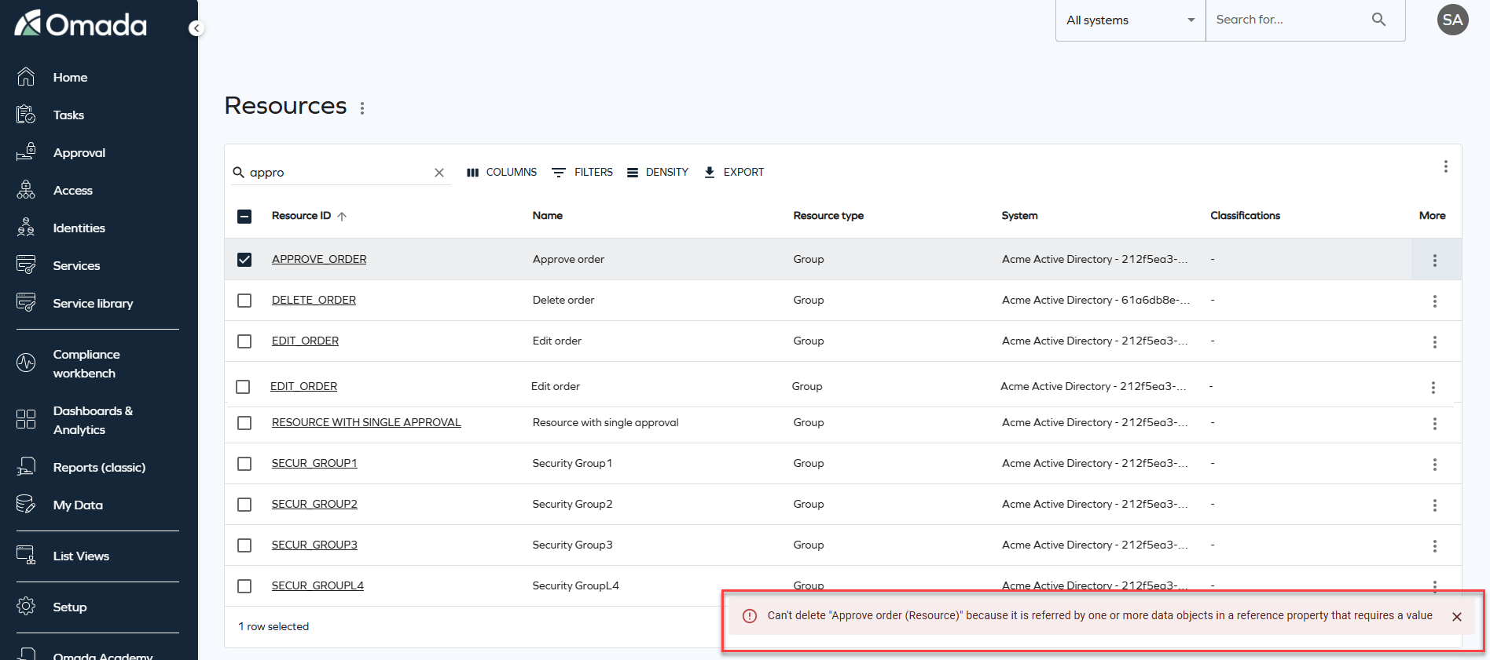
Task: Uncheck the APPROVE_ORDER row checkbox
Action: click(244, 260)
